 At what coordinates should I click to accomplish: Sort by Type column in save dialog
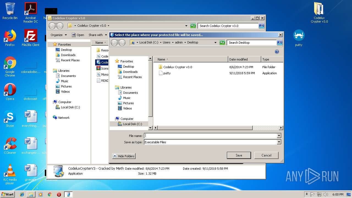click(272, 59)
